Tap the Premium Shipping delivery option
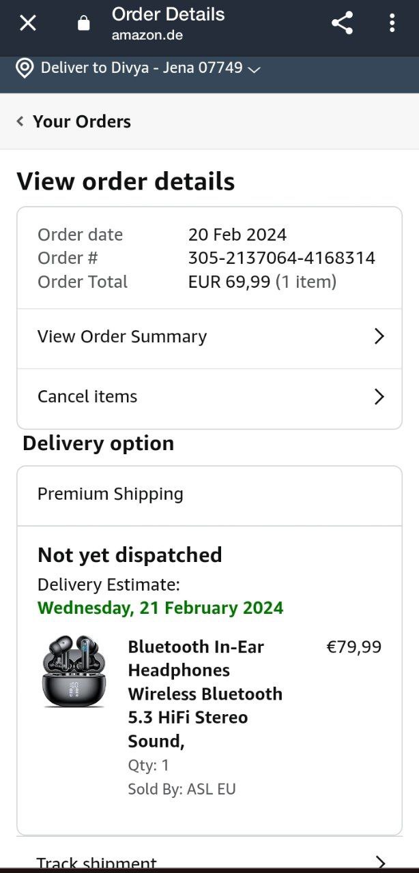 point(111,494)
